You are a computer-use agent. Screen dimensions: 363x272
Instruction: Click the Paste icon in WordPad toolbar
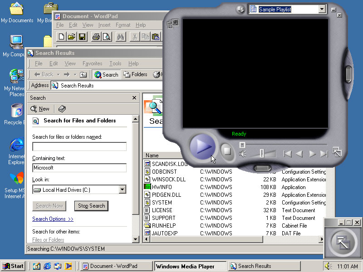156,37
